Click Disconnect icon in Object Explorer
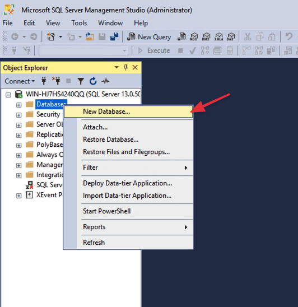Screen dimensions: 298x307 (56, 81)
